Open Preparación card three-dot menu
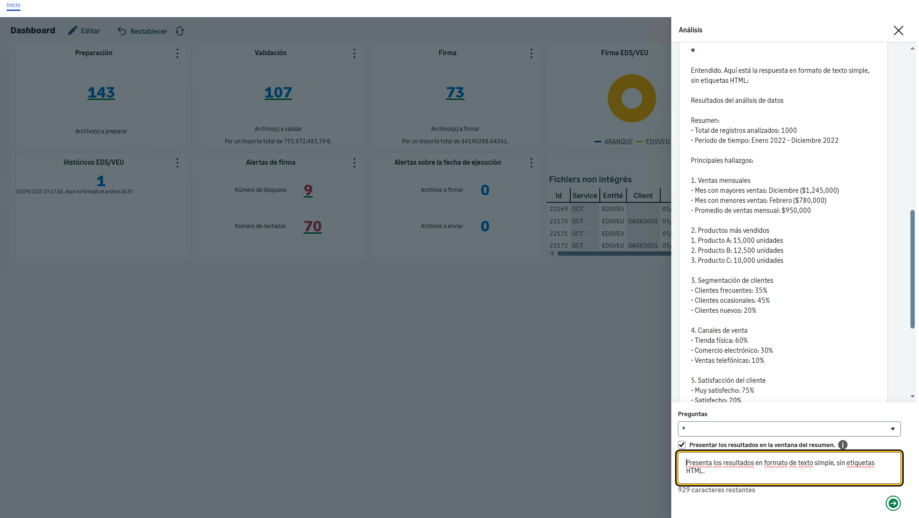919x518 pixels. [x=177, y=53]
